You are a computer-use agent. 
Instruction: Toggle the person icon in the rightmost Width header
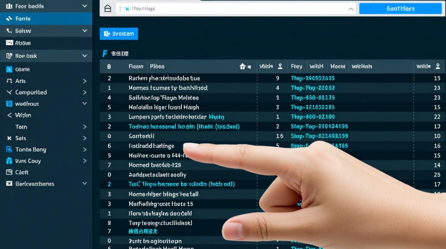437,66
